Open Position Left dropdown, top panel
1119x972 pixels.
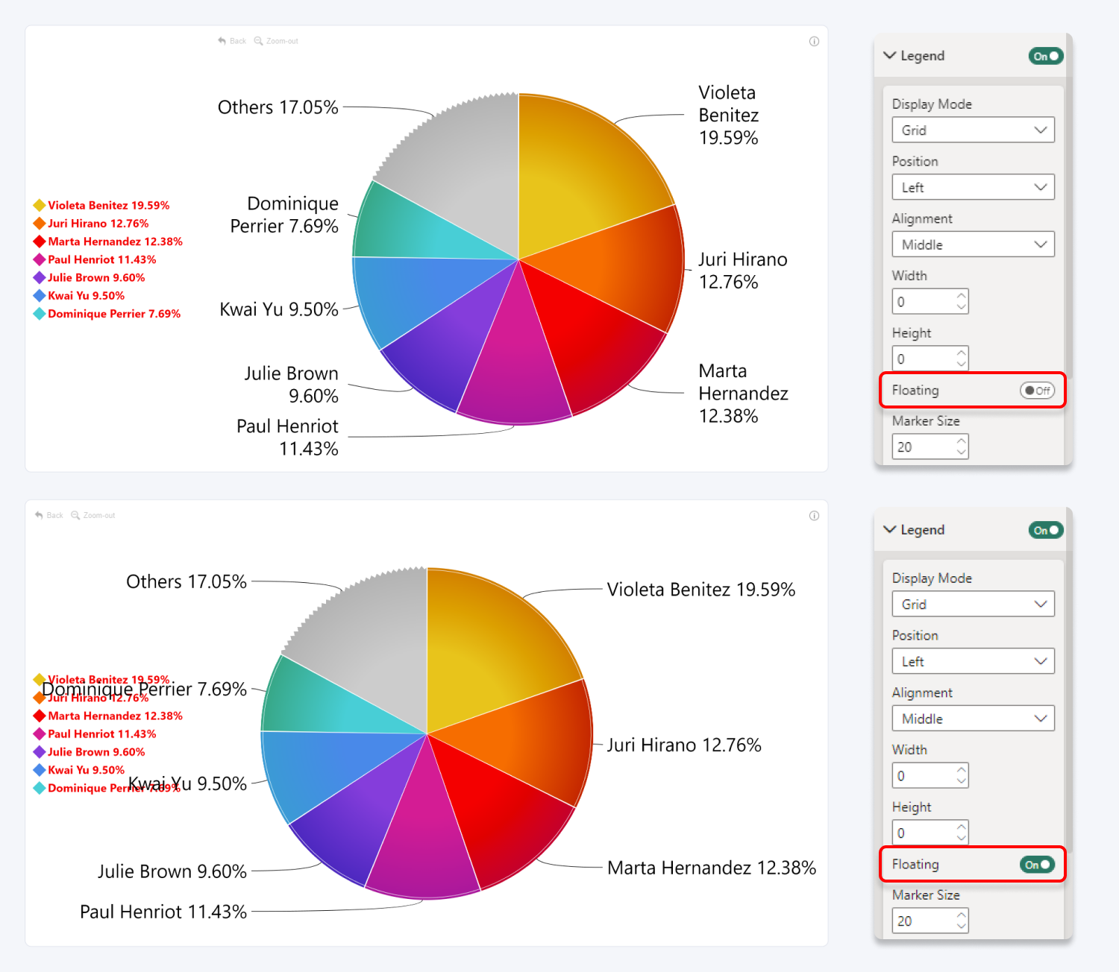click(x=973, y=187)
